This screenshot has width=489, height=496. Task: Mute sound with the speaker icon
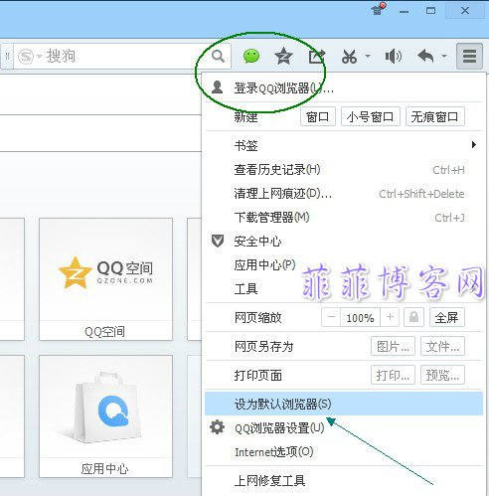(394, 57)
